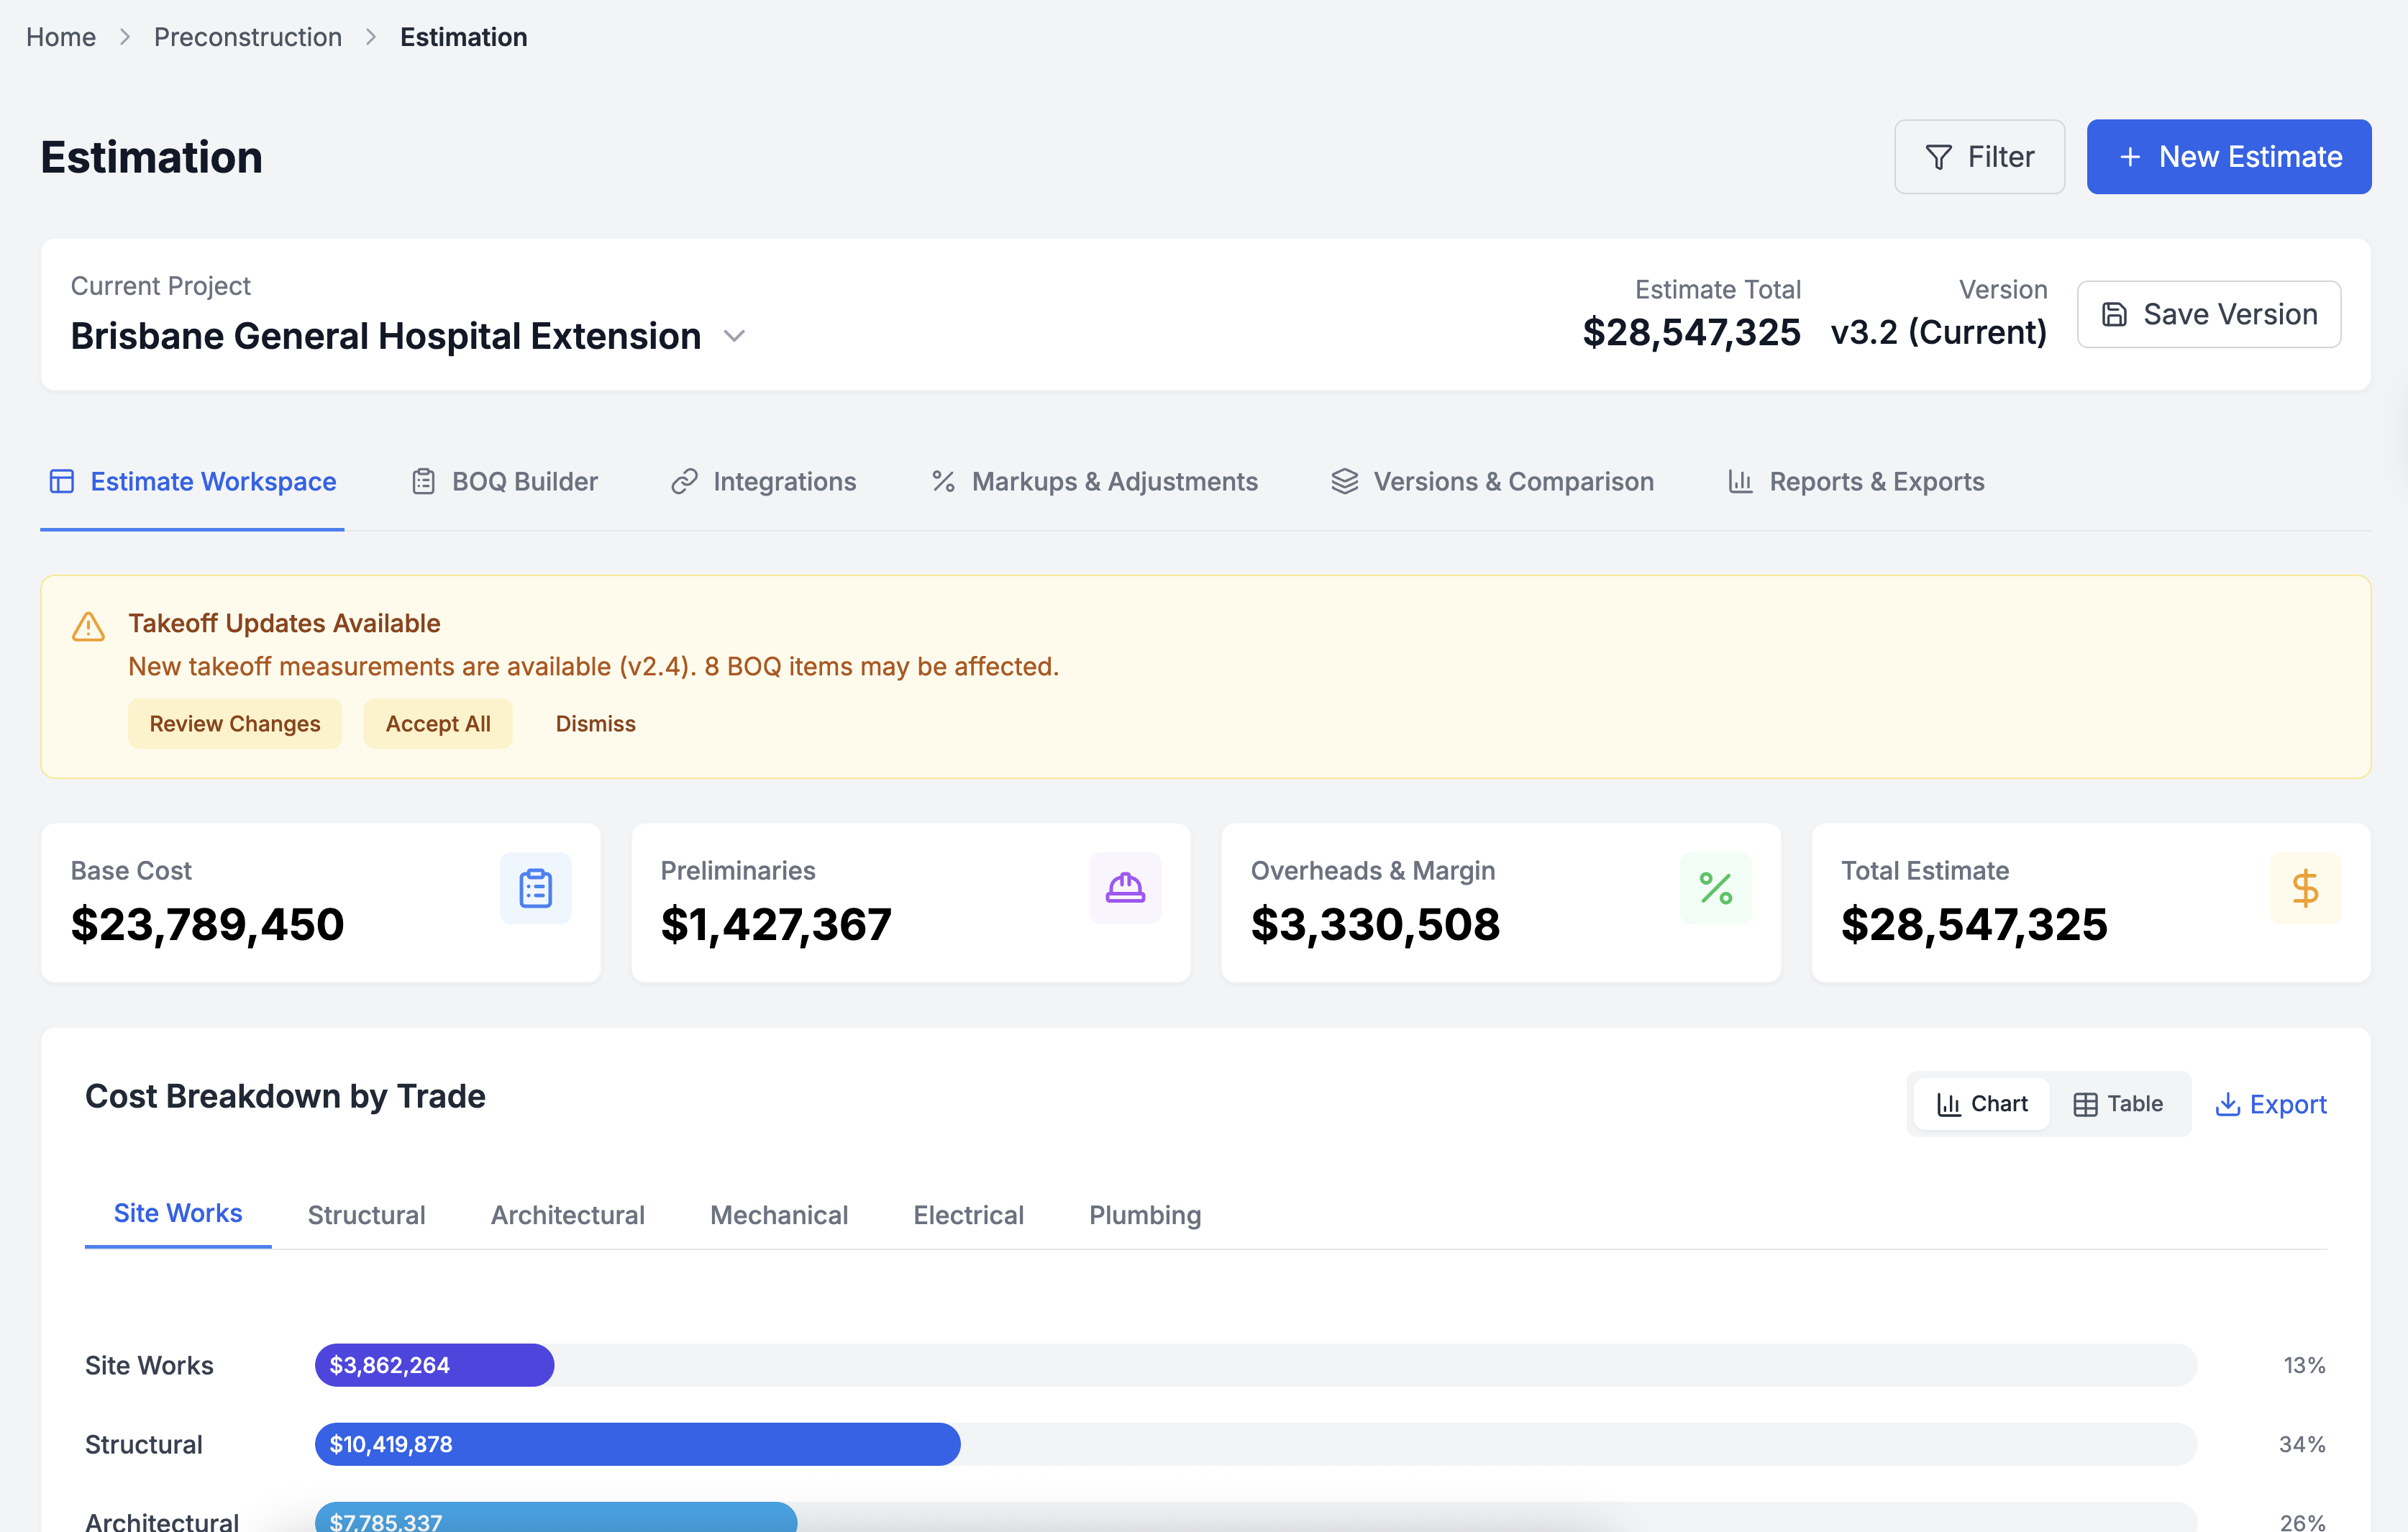2408x1532 pixels.
Task: Click breadcrumb chevron after Preconstruction
Action: point(371,37)
